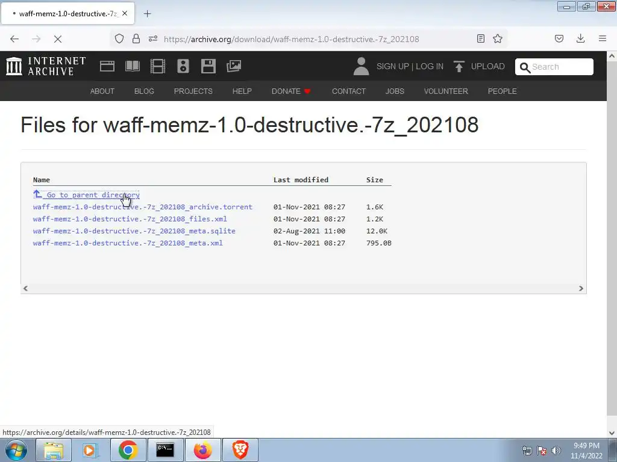Open the Video film icon
The width and height of the screenshot is (617, 462).
[158, 66]
